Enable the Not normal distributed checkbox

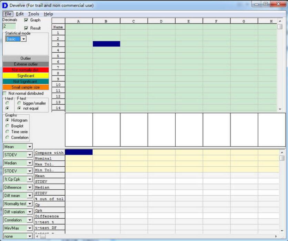point(5,93)
